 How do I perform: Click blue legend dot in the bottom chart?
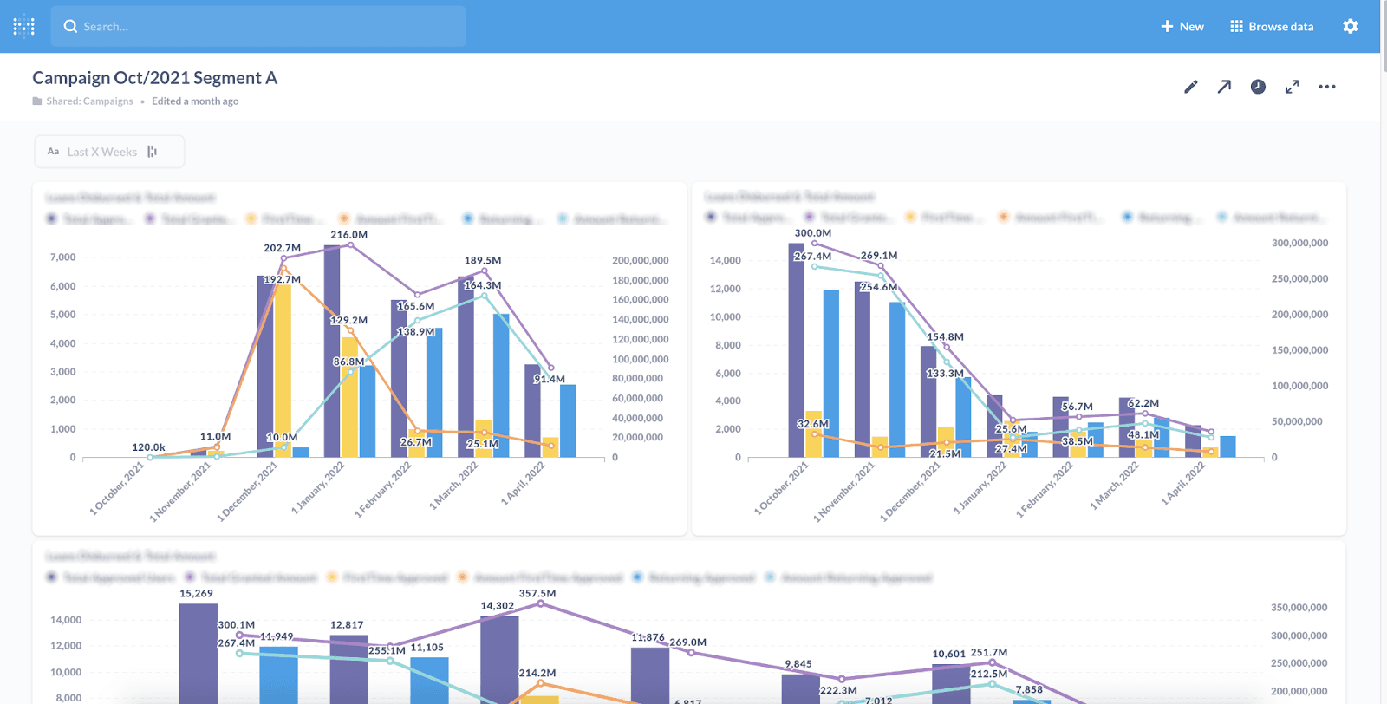coord(638,577)
